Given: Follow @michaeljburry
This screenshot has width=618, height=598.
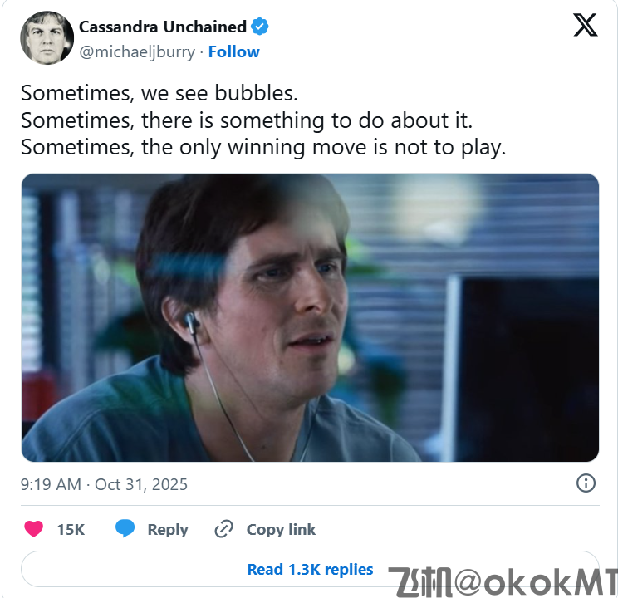Looking at the screenshot, I should [x=233, y=51].
